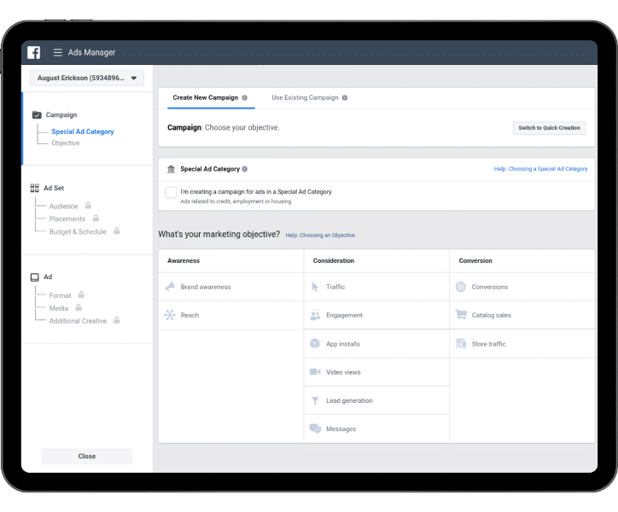Choose the Brand awareness objective
Screen dimensions: 618x512
pos(231,287)
